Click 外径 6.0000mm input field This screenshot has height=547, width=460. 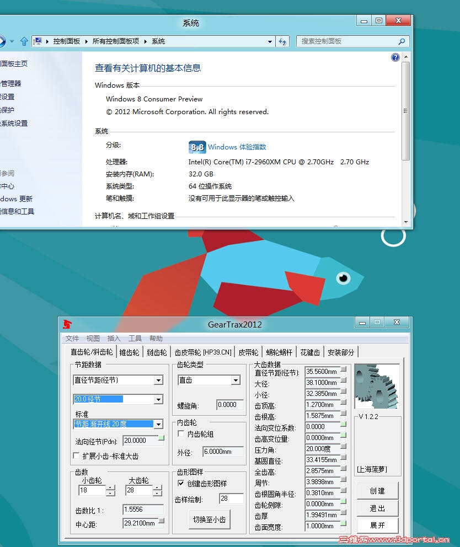click(223, 452)
